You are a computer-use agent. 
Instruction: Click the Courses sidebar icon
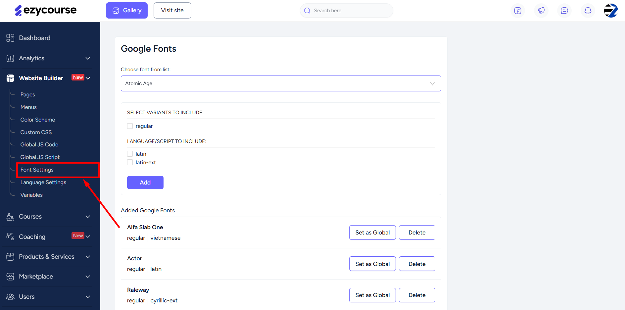[10, 217]
